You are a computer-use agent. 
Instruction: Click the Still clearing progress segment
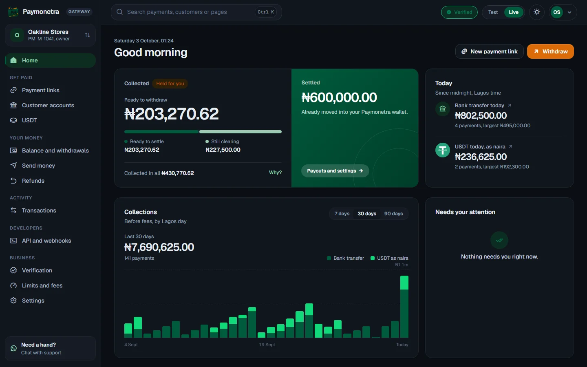tap(241, 132)
